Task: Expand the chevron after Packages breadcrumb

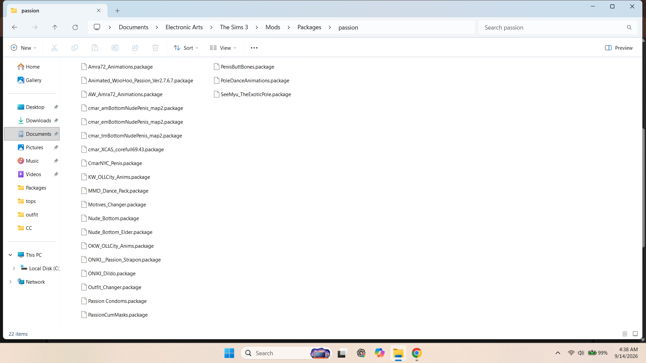Action: pyautogui.click(x=330, y=27)
